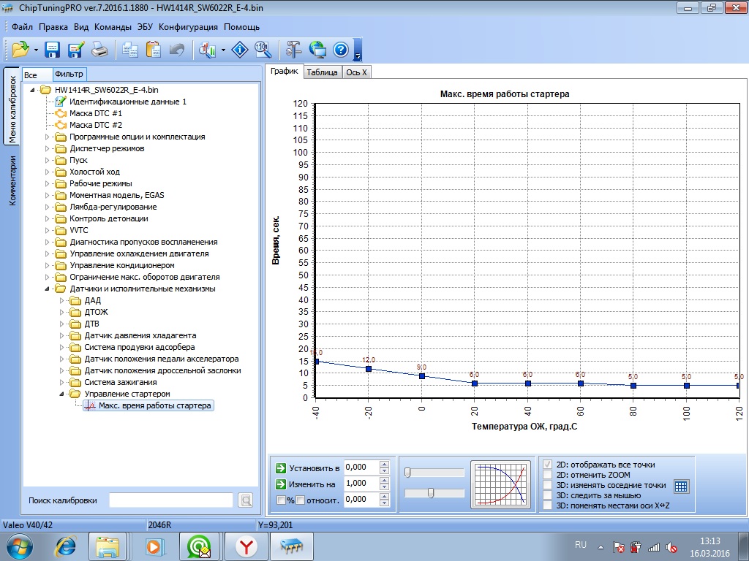Click the binary search magnifier icon
Viewport: 749px width, 561px height.
pos(263,50)
